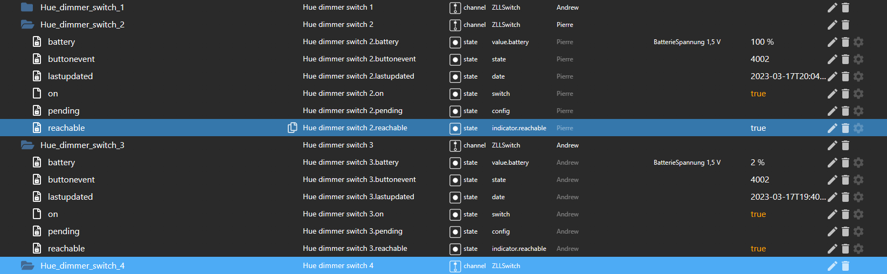
Task: Open settings for Hue dimmer switch 2.reachable
Action: point(858,128)
